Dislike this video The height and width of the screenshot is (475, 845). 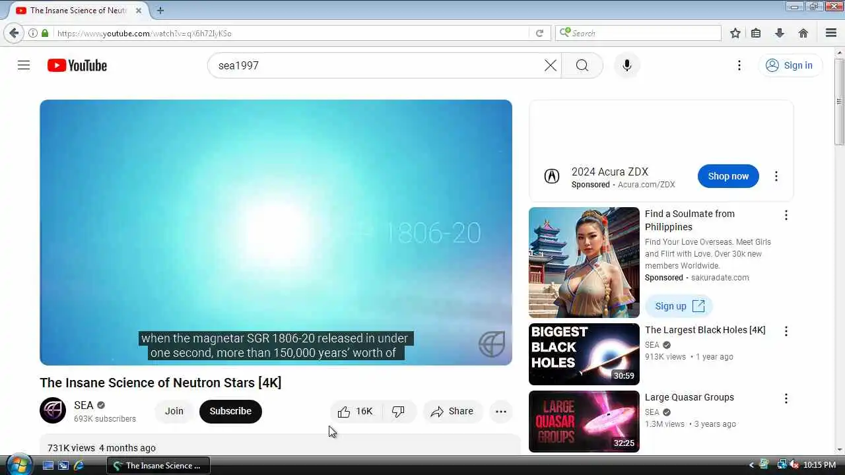tap(399, 411)
